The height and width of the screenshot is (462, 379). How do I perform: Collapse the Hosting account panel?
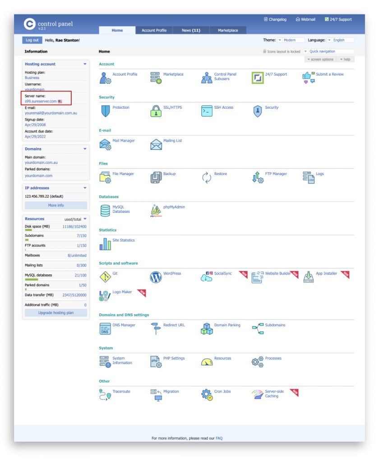tap(85, 64)
